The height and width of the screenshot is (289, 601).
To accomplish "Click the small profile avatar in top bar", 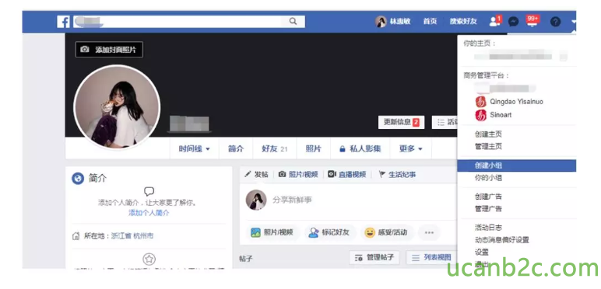I will pos(381,22).
